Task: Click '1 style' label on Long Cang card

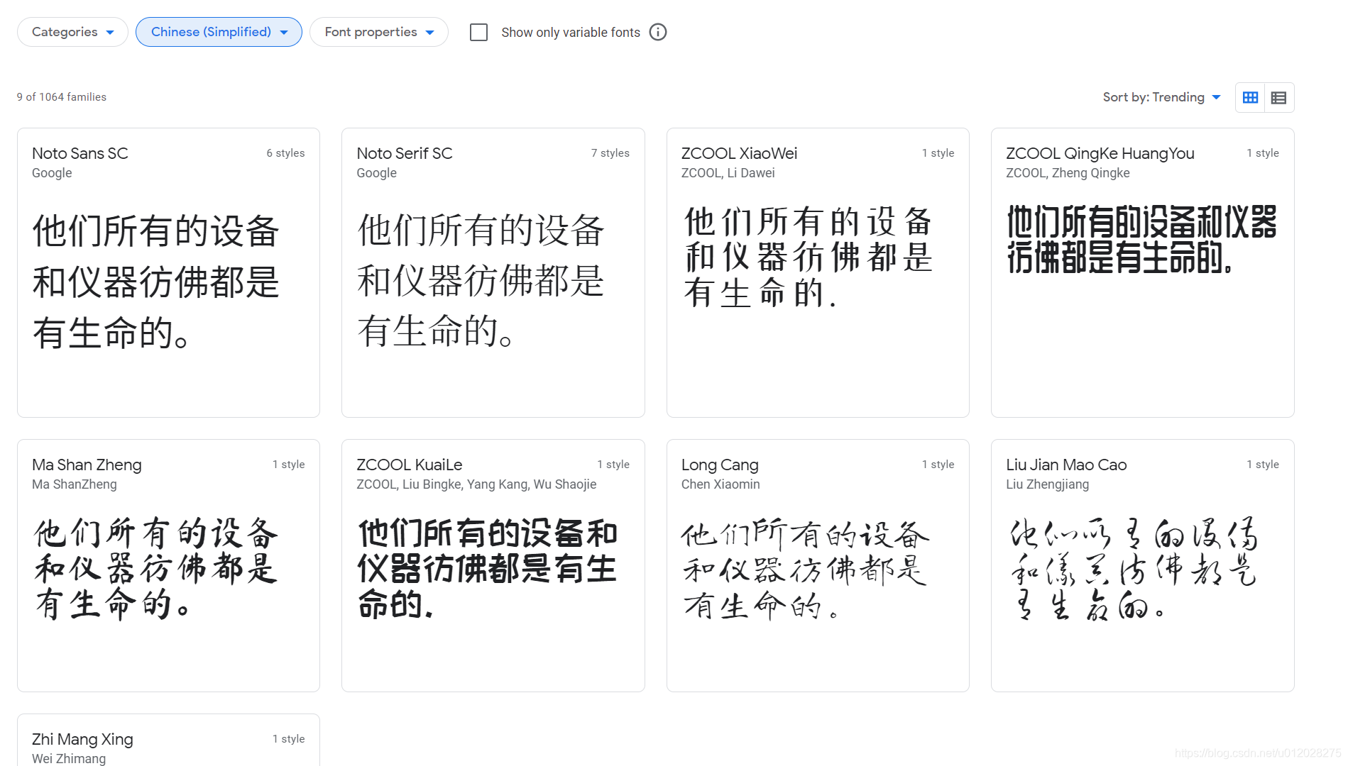Action: pyautogui.click(x=938, y=465)
